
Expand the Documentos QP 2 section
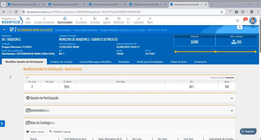coord(232,110)
